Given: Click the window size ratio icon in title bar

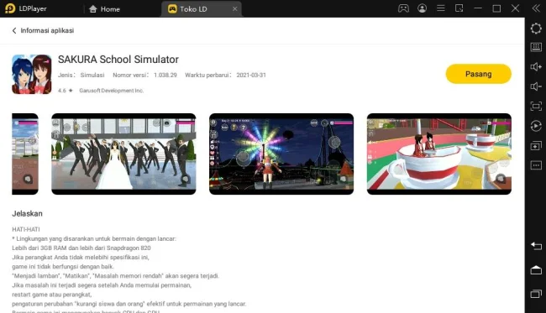Looking at the screenshot, I should click(x=459, y=8).
